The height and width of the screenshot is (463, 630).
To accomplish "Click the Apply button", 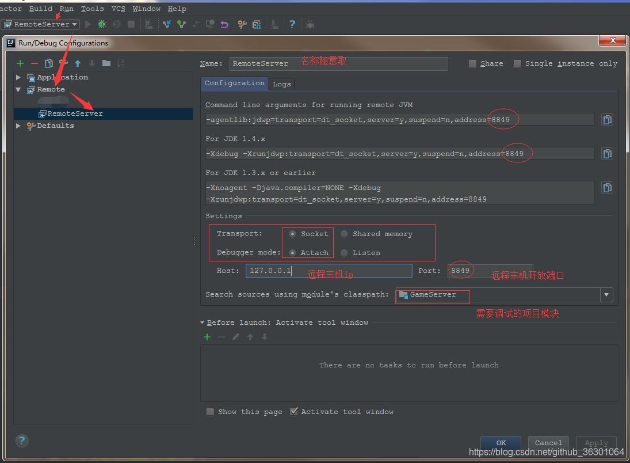I will [596, 443].
